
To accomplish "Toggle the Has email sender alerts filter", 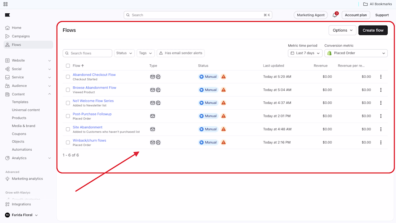I will 181,53.
